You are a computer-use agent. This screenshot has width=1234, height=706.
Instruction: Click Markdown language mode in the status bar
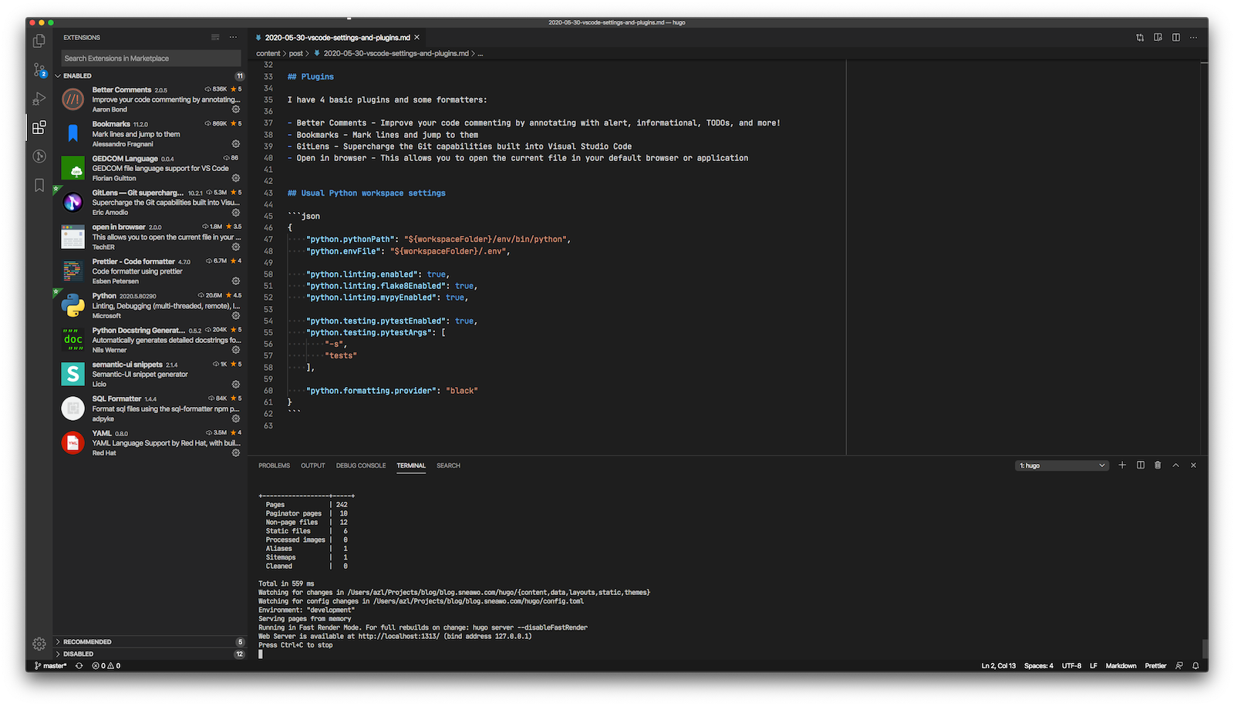click(x=1121, y=665)
